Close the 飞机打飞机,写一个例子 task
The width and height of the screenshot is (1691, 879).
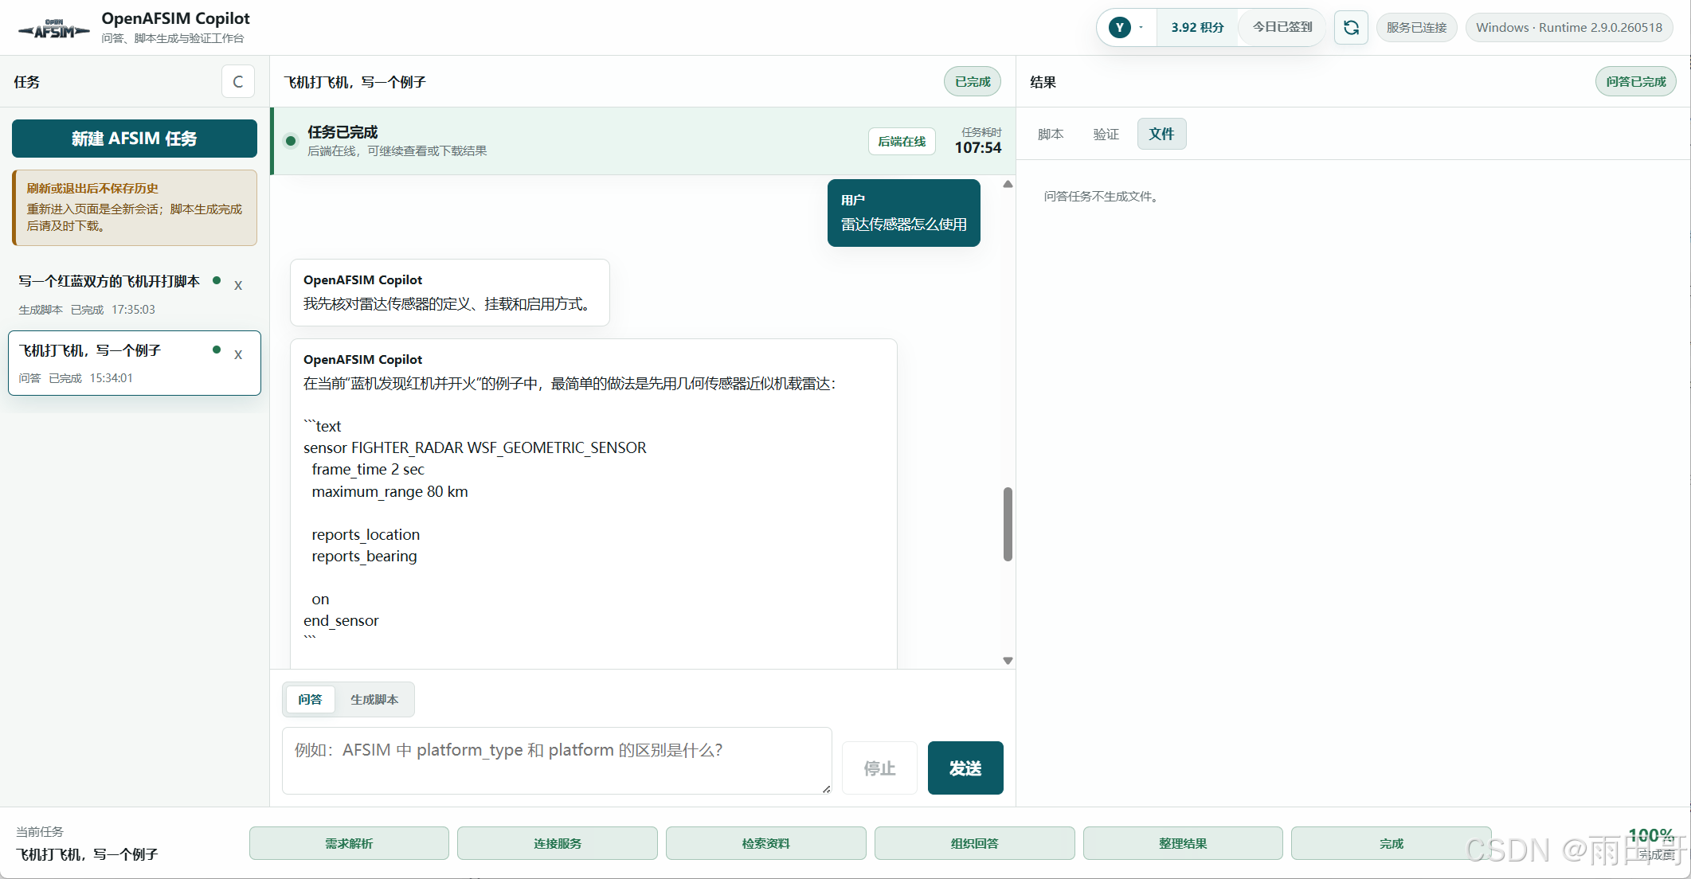pos(238,354)
